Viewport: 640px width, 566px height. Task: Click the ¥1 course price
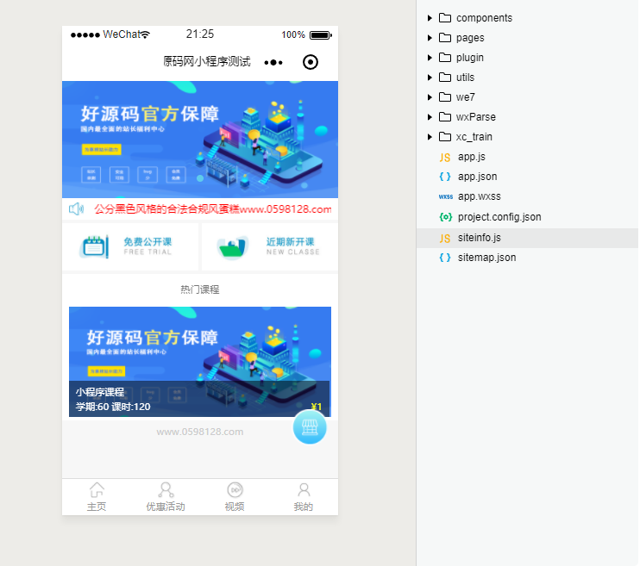317,407
